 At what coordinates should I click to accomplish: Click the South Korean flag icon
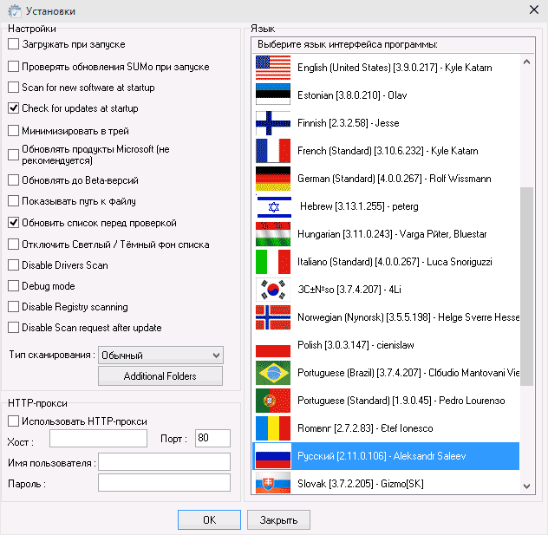pos(273,290)
